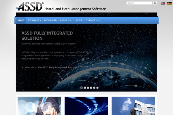Go to the Download page

(x=50, y=20)
